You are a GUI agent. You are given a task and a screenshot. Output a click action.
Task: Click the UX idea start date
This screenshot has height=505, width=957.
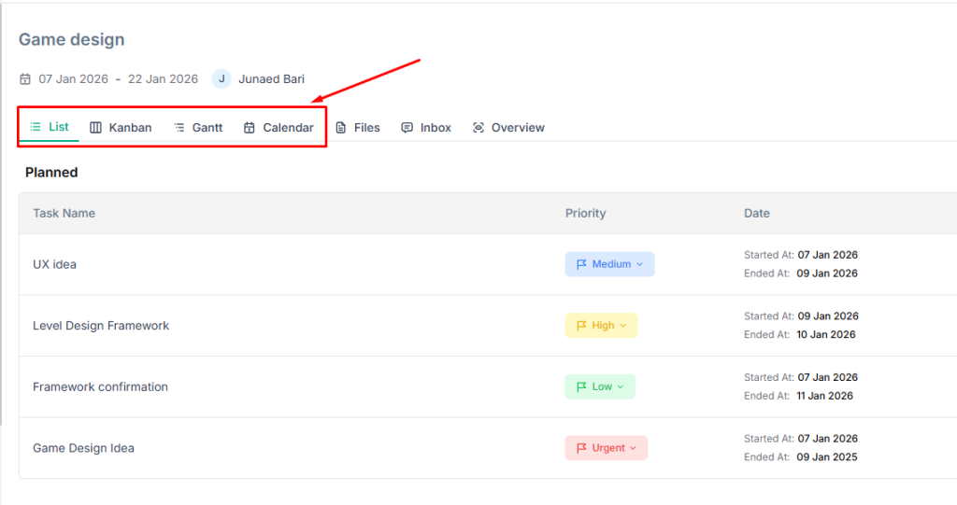coord(827,255)
